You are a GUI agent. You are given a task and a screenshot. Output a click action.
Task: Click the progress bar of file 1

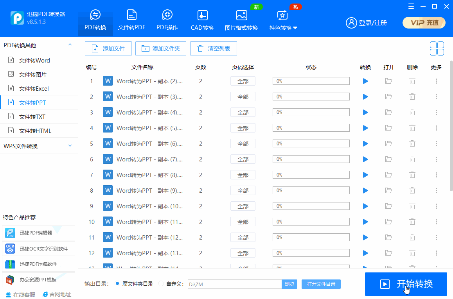point(311,81)
